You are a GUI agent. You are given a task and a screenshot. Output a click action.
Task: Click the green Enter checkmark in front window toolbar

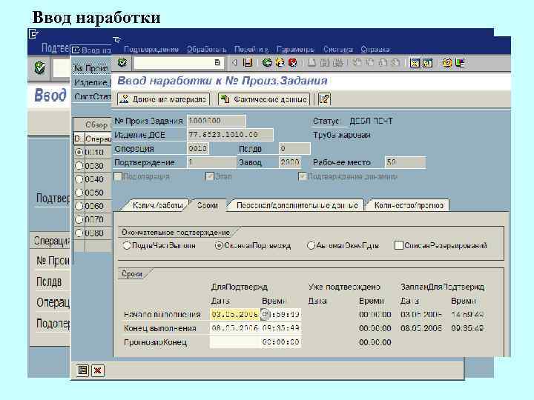click(122, 63)
